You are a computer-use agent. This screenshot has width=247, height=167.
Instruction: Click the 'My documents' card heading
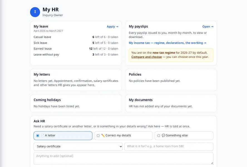(x=141, y=100)
